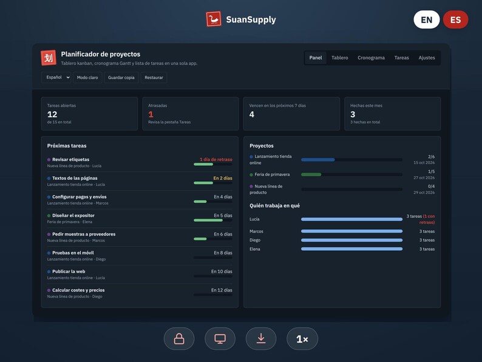Switch site language to EN

(426, 19)
